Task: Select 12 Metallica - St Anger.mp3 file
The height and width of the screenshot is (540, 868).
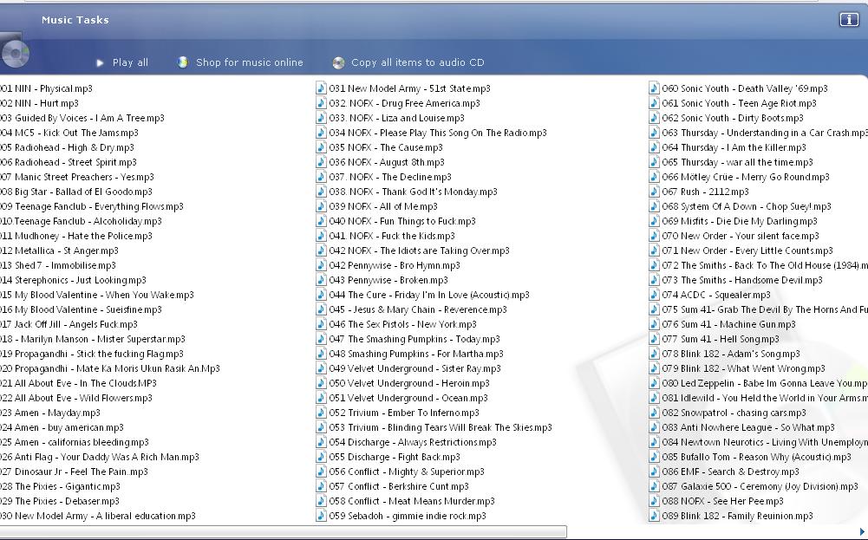Action: [x=61, y=250]
